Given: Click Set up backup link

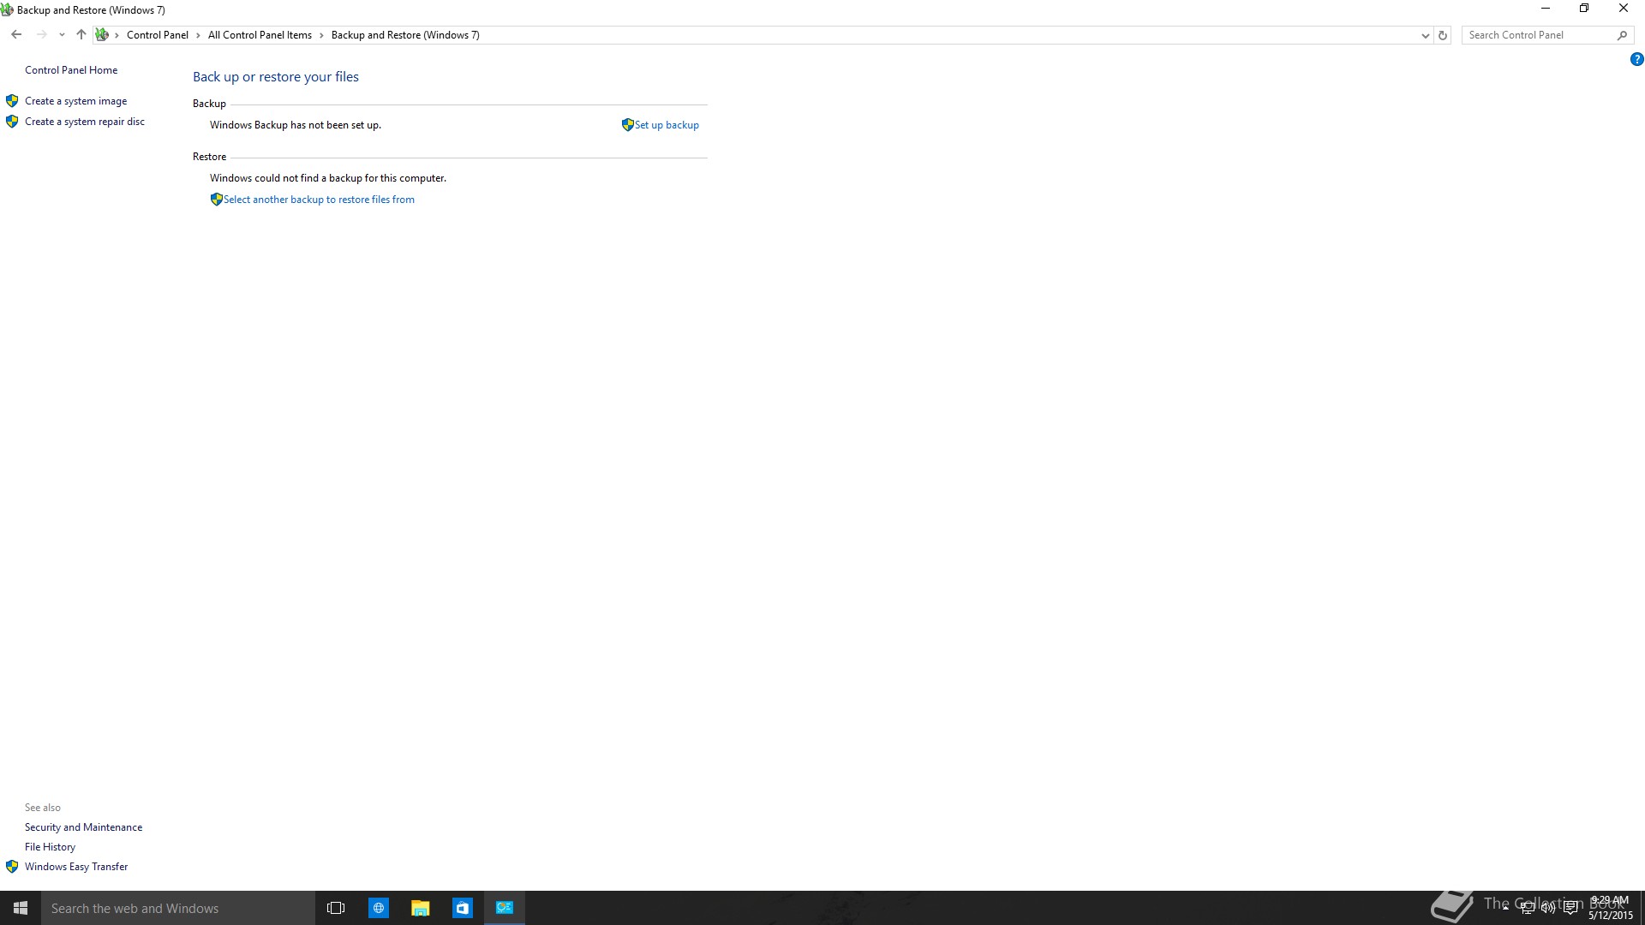Looking at the screenshot, I should click(667, 125).
